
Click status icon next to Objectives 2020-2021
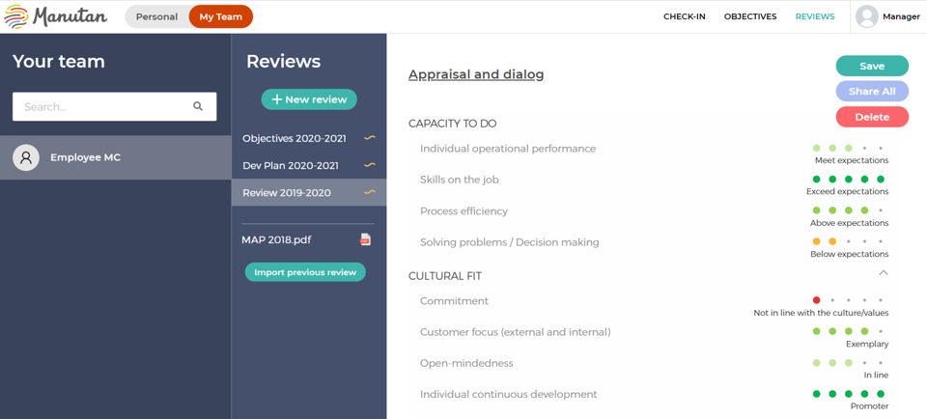pos(369,138)
